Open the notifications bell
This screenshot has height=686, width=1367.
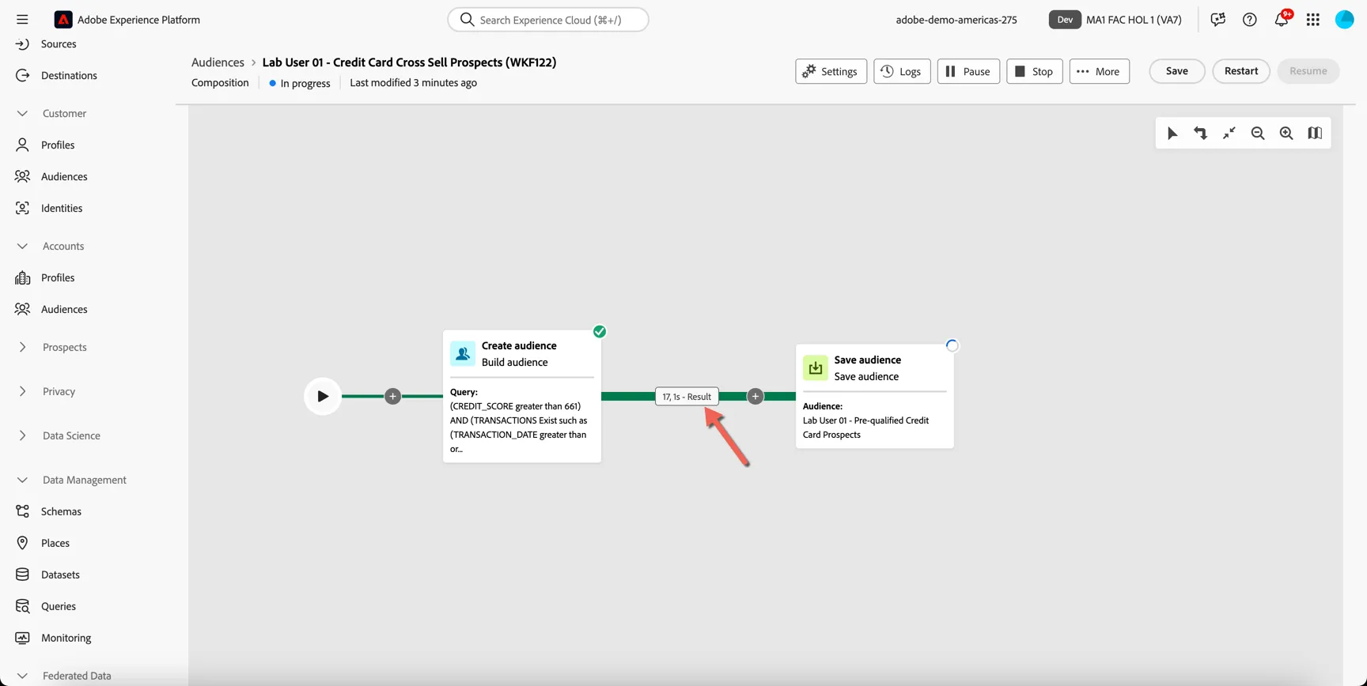click(1282, 20)
